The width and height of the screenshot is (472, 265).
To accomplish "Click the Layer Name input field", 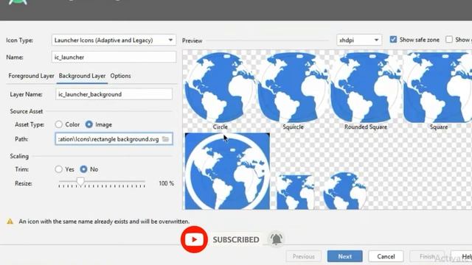I will point(114,94).
